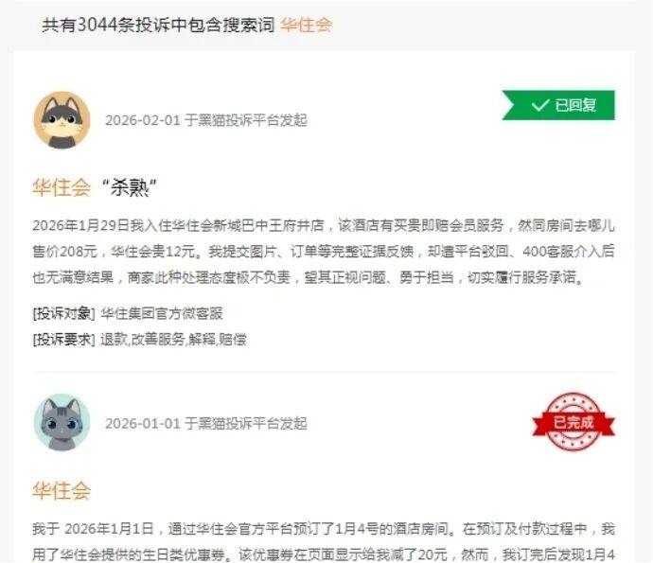The image size is (653, 563).
Task: Click the 2026-02-01 于黑猫投诉平台发起 timestamp
Action: 206,120
